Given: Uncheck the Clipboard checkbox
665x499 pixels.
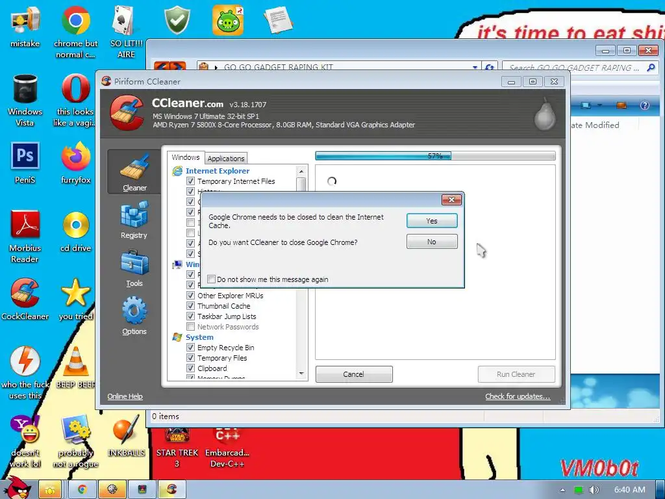Looking at the screenshot, I should (190, 368).
